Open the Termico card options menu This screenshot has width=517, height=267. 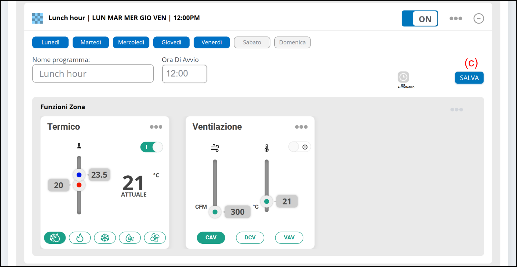[156, 127]
